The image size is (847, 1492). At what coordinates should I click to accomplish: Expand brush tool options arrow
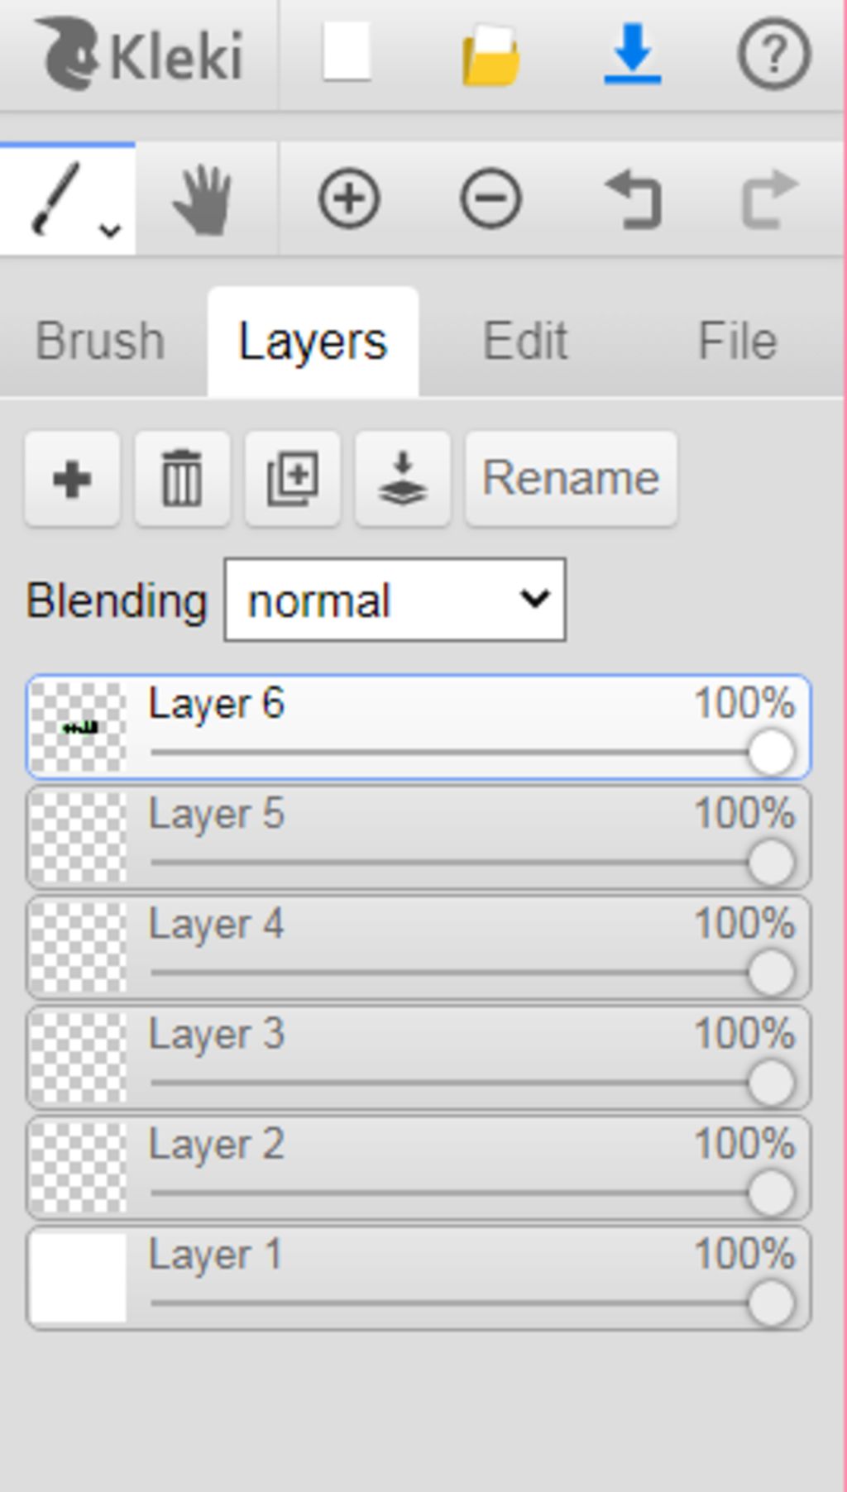(x=110, y=231)
